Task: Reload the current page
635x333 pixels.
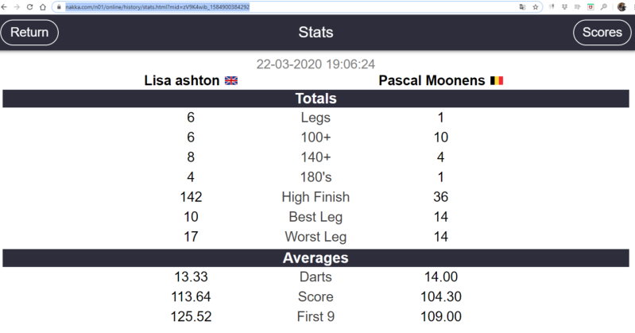Action: (x=30, y=6)
